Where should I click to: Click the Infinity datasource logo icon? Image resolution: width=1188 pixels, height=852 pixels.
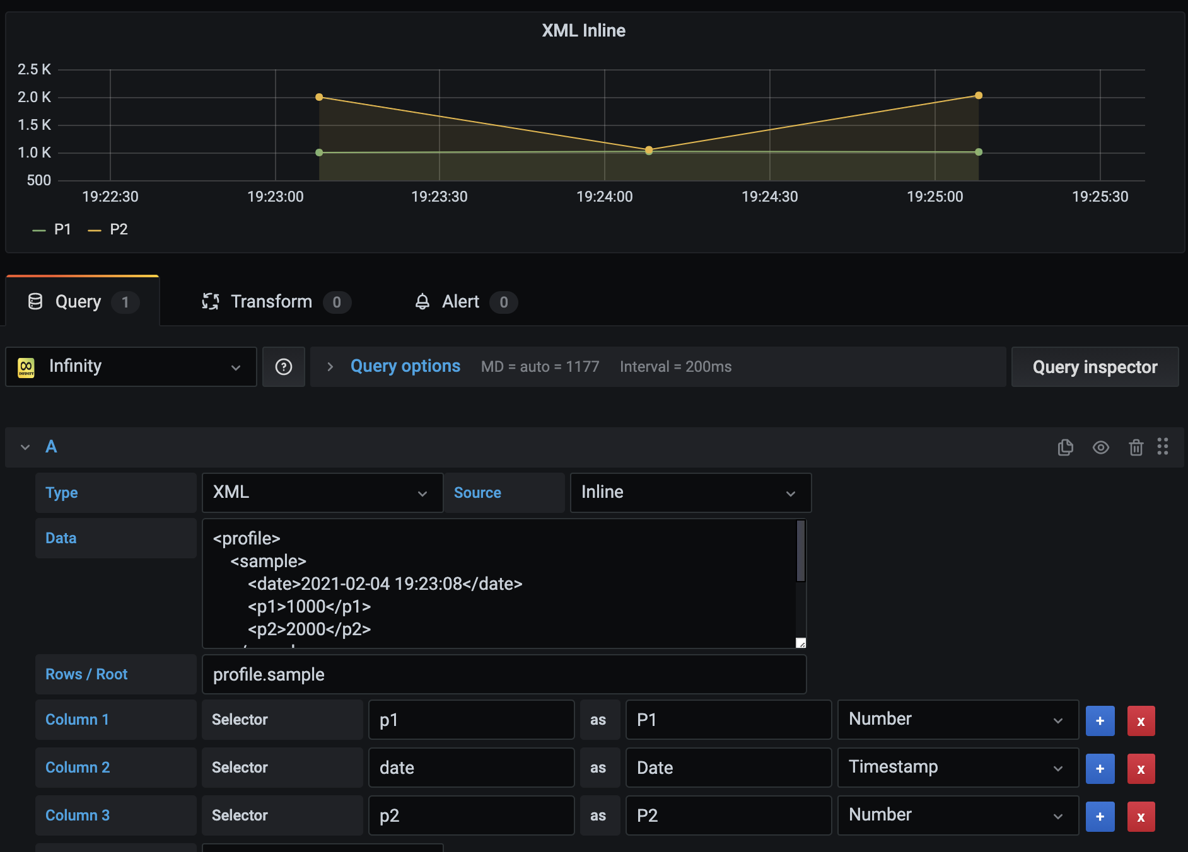(x=27, y=366)
